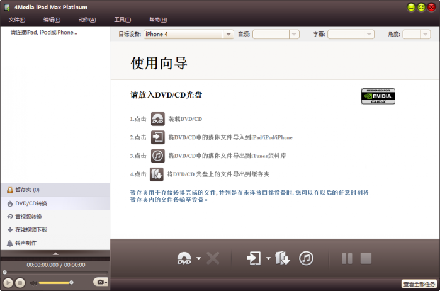Click the import to iPad/iPod/iPhone guide icon
This screenshot has width=440, height=291.
pyautogui.click(x=158, y=137)
